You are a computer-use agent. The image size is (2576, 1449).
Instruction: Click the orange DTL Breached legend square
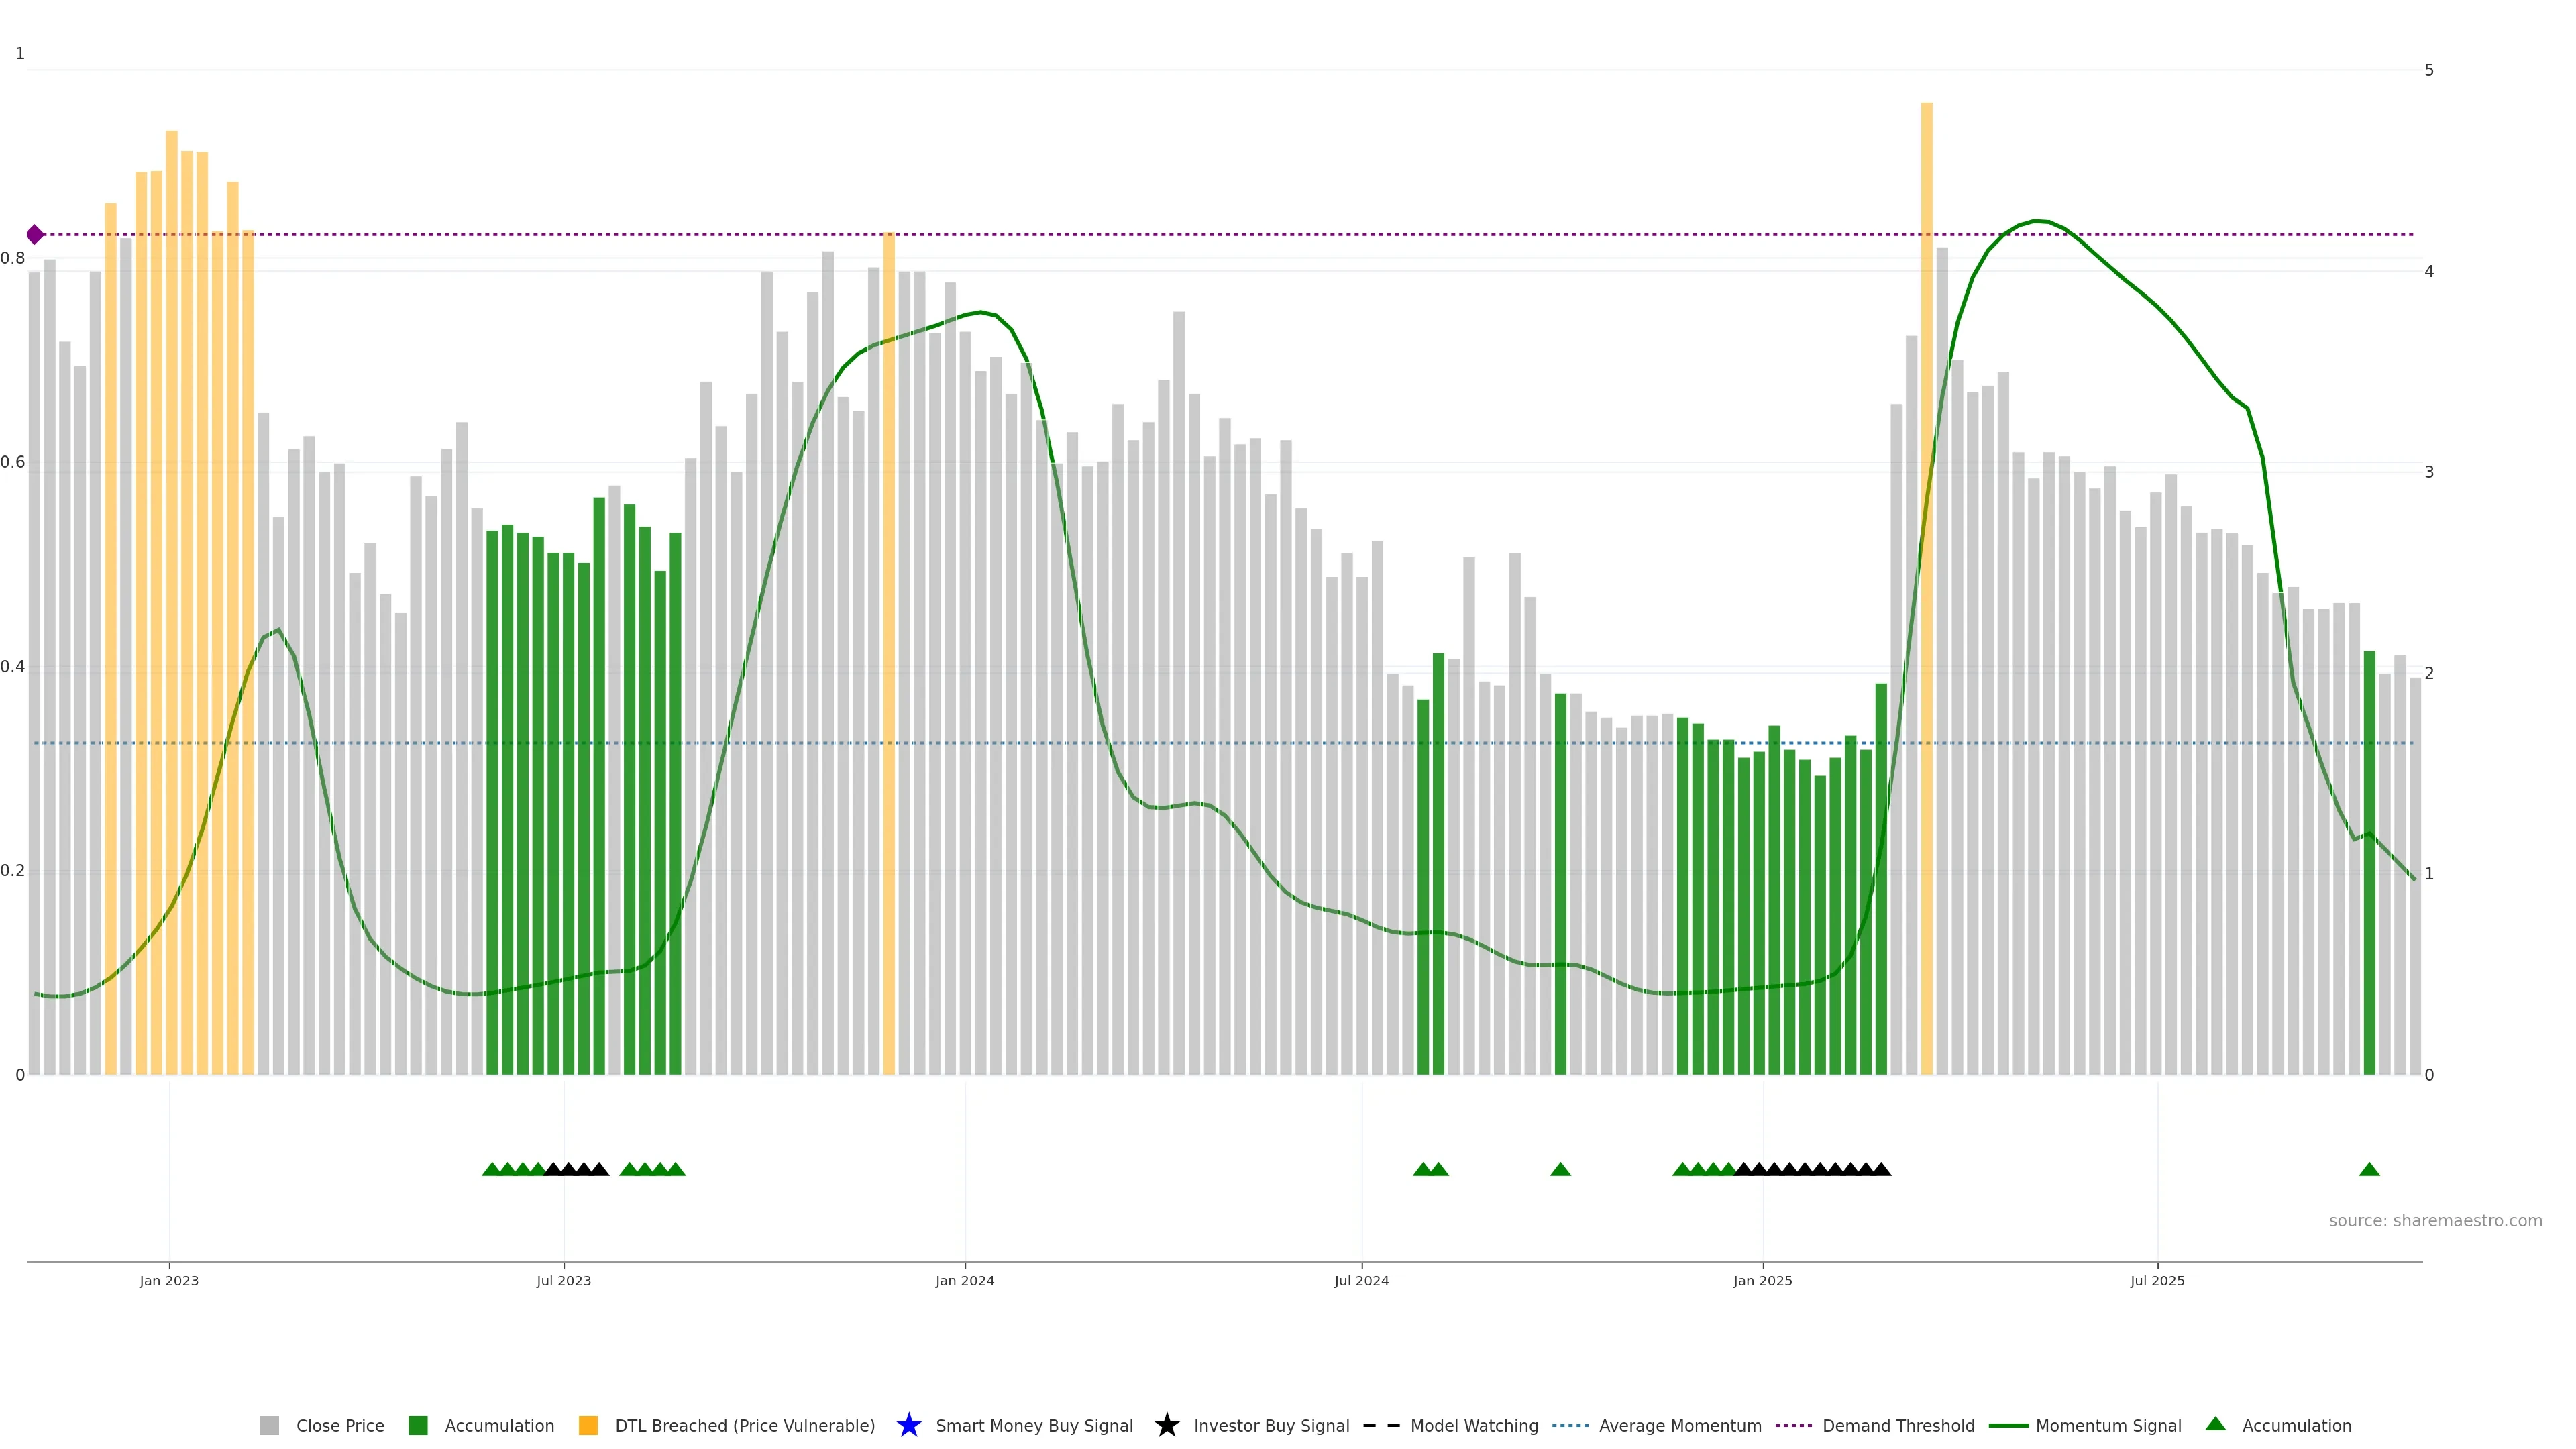coord(588,1425)
